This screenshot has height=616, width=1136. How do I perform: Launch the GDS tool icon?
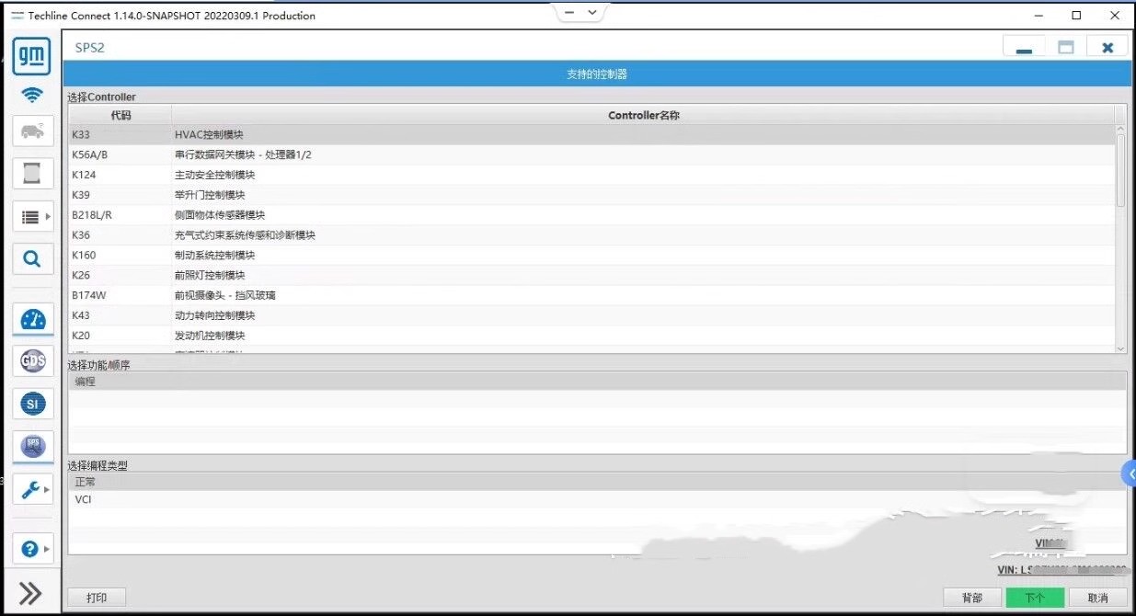(32, 360)
